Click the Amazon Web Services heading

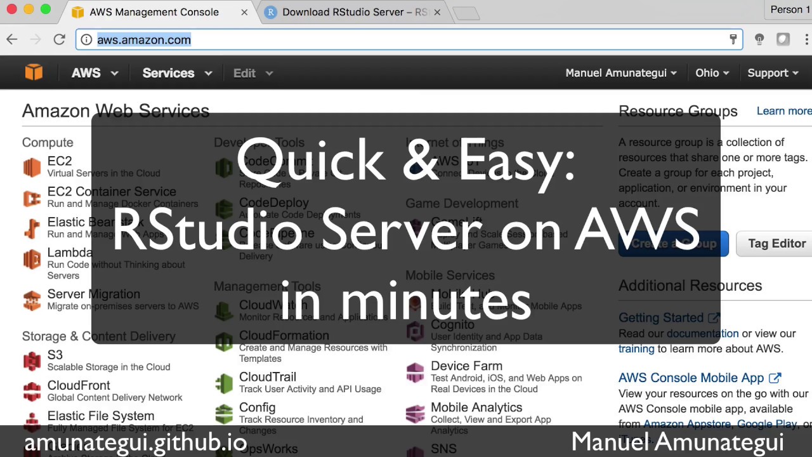(115, 111)
